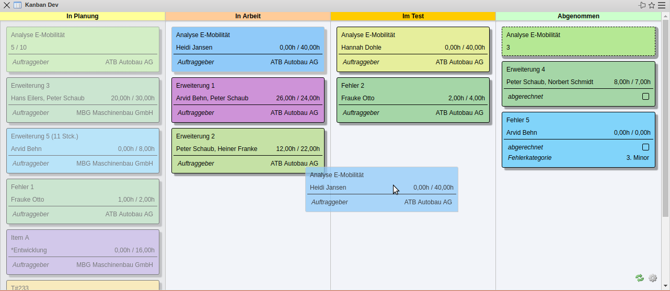The height and width of the screenshot is (291, 670).
Task: Click the scrollbar down arrow
Action: coord(665,286)
